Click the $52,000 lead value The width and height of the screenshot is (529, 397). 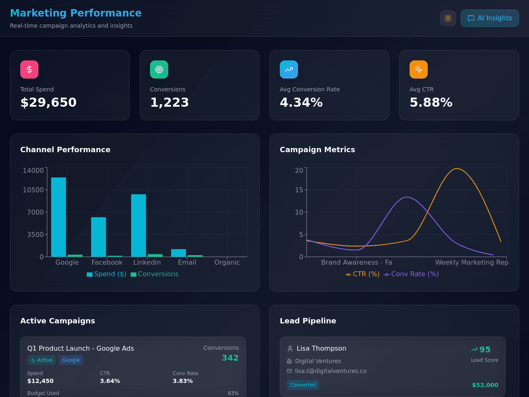tap(485, 385)
